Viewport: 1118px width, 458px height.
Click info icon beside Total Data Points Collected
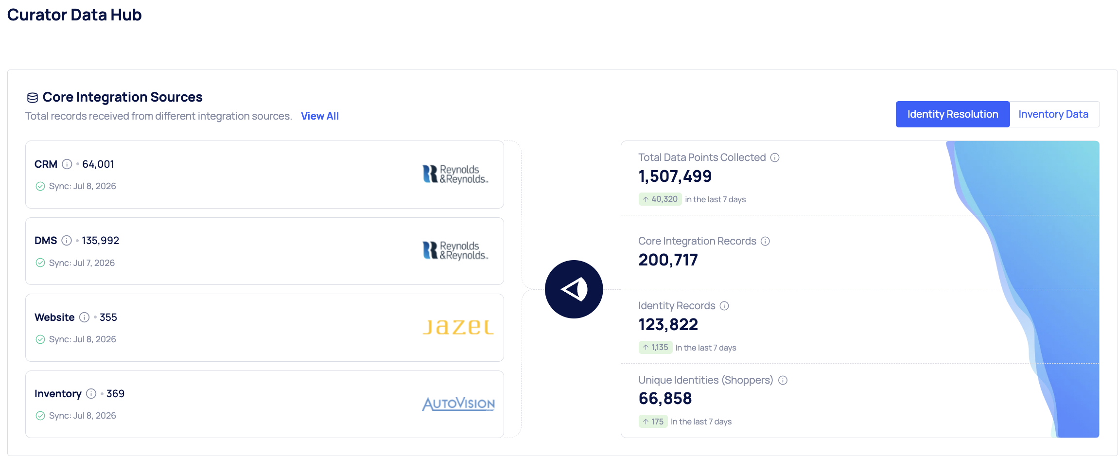(x=775, y=158)
